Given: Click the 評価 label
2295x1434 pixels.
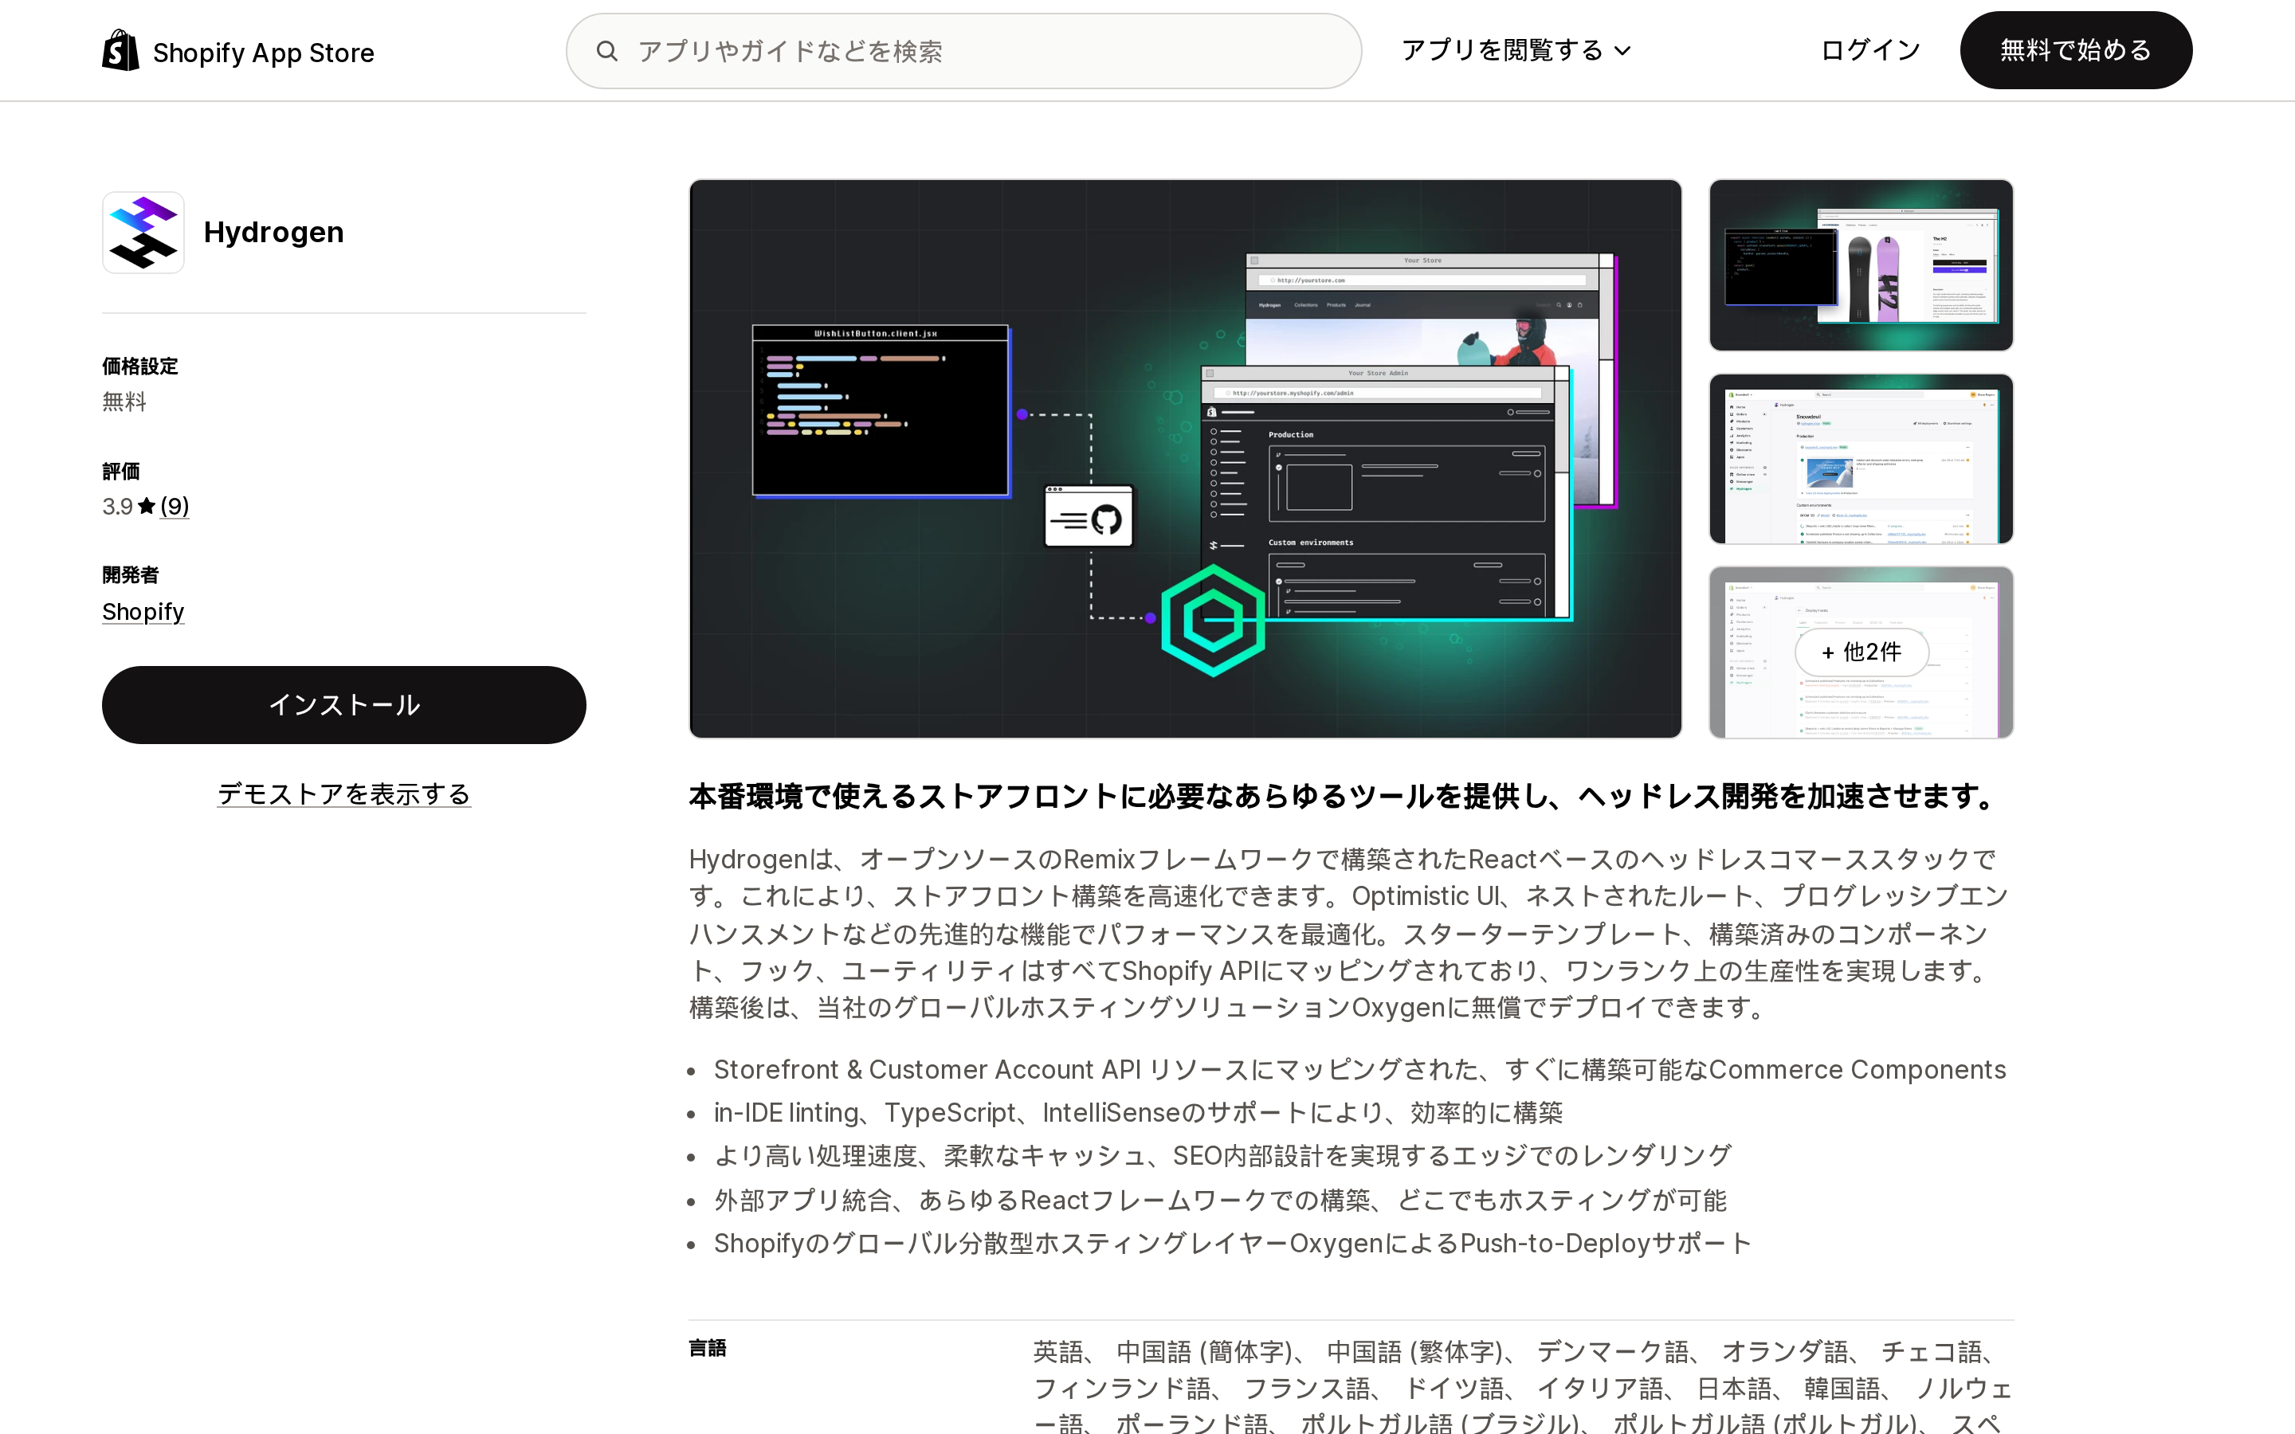Looking at the screenshot, I should (x=121, y=472).
